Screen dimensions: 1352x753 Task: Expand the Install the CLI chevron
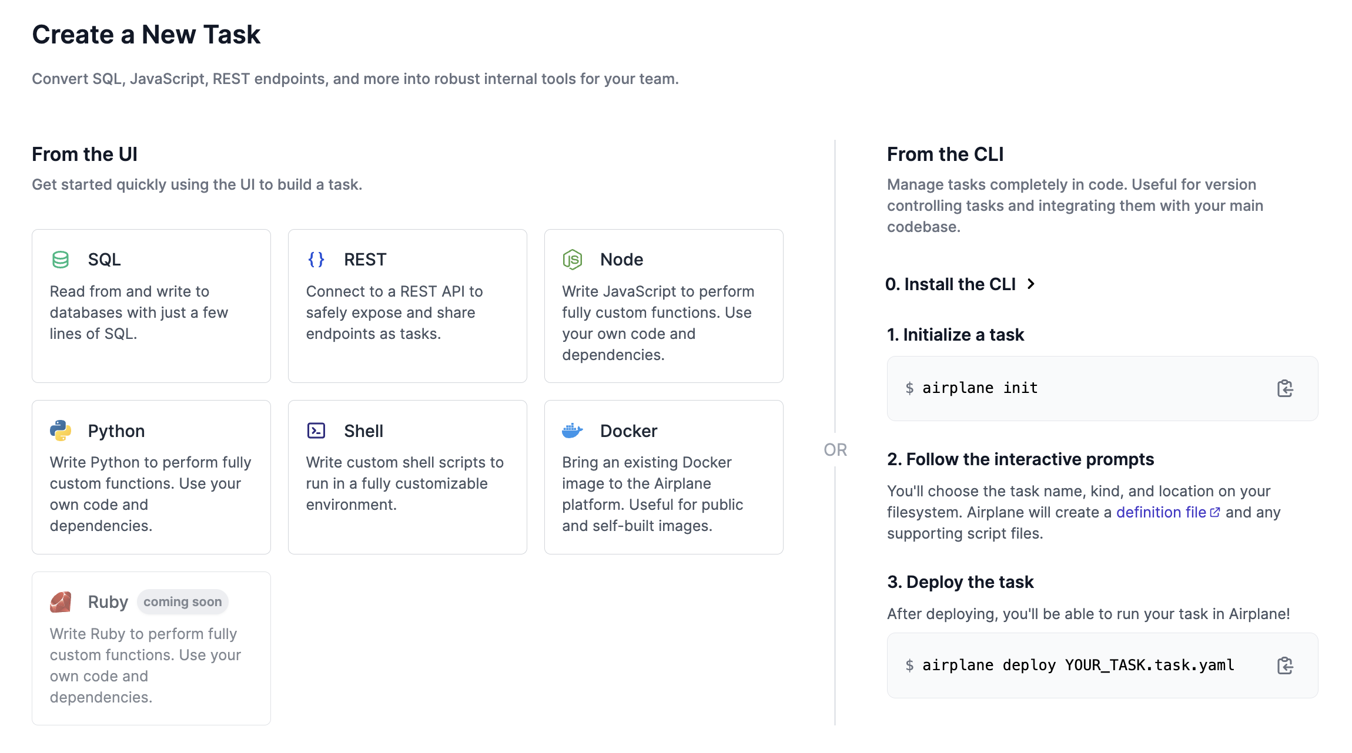click(x=1031, y=284)
